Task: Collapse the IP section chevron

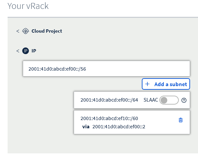Action: tap(18, 51)
